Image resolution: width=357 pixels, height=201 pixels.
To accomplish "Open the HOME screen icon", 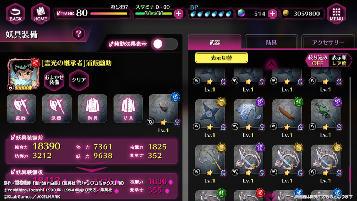I will click(x=41, y=14).
